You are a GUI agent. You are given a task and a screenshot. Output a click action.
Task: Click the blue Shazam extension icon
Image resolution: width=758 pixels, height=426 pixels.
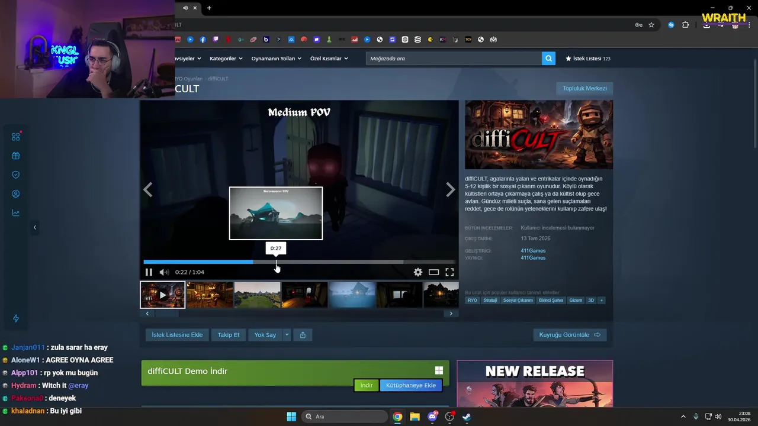click(671, 25)
